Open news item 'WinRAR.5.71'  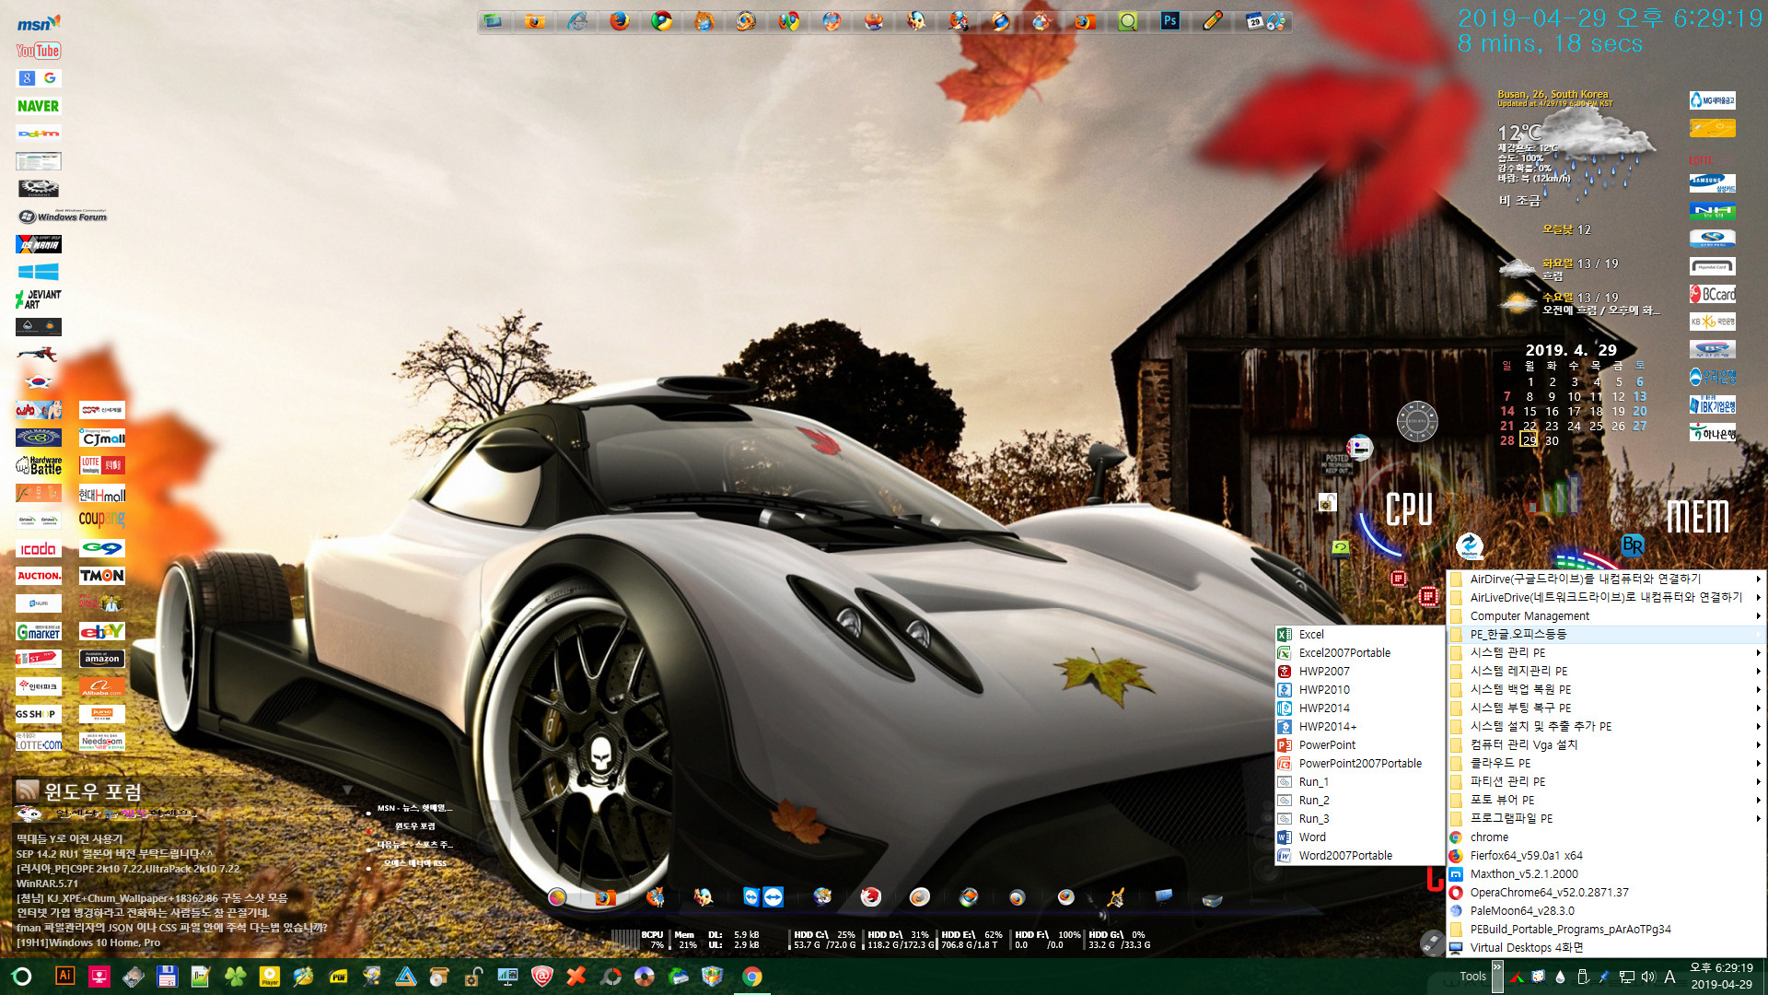(47, 884)
